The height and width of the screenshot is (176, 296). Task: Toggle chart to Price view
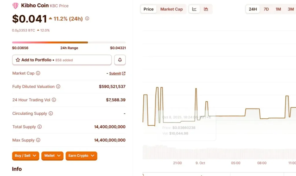149,9
